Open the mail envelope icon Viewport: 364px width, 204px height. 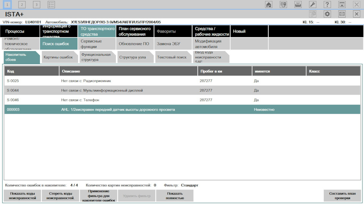tap(342, 14)
